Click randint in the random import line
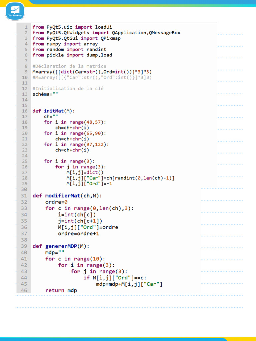The image size is (256, 341). [x=96, y=50]
